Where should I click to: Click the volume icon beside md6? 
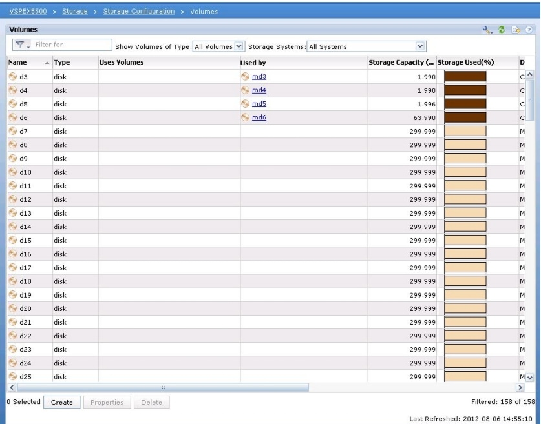[245, 117]
